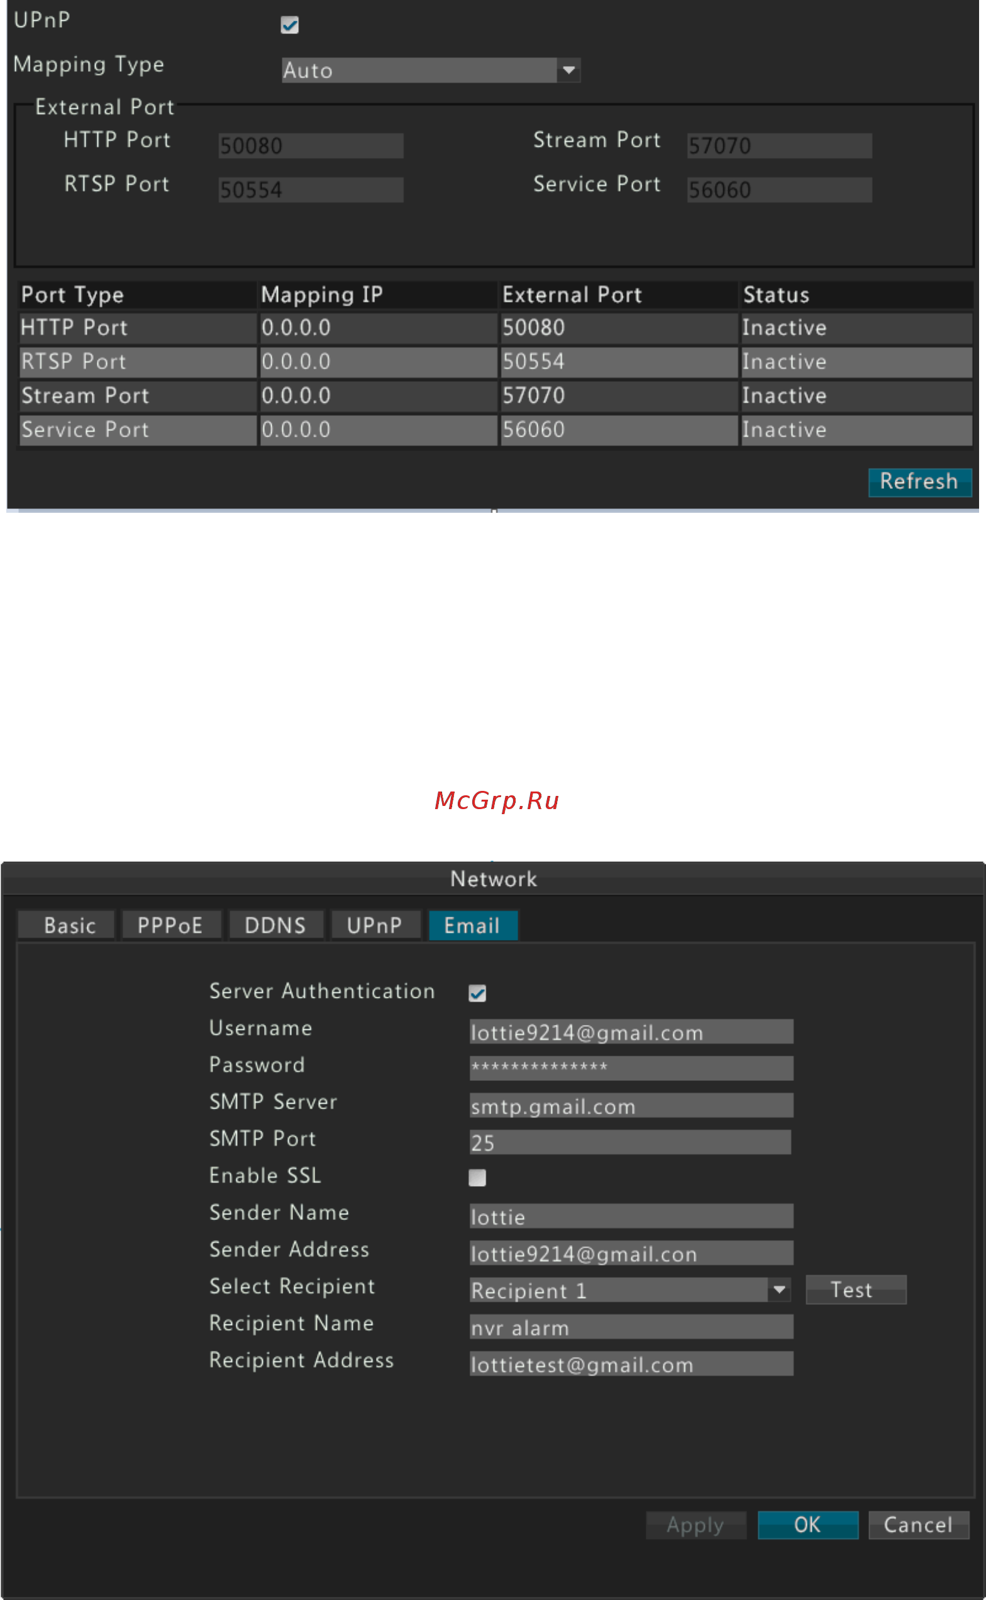This screenshot has height=1600, width=986.
Task: Toggle the Server Authentication checkbox
Action: (x=477, y=993)
